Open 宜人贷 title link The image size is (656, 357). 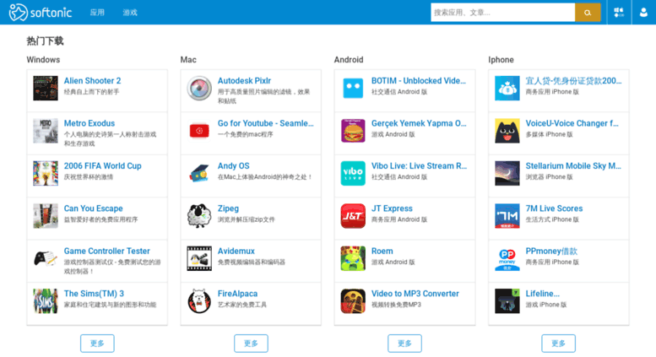tap(573, 81)
